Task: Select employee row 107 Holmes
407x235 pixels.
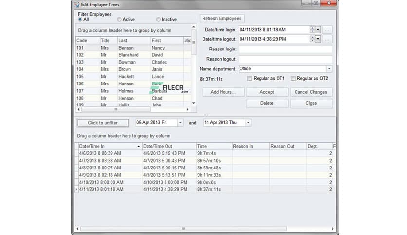Action: pos(133,91)
